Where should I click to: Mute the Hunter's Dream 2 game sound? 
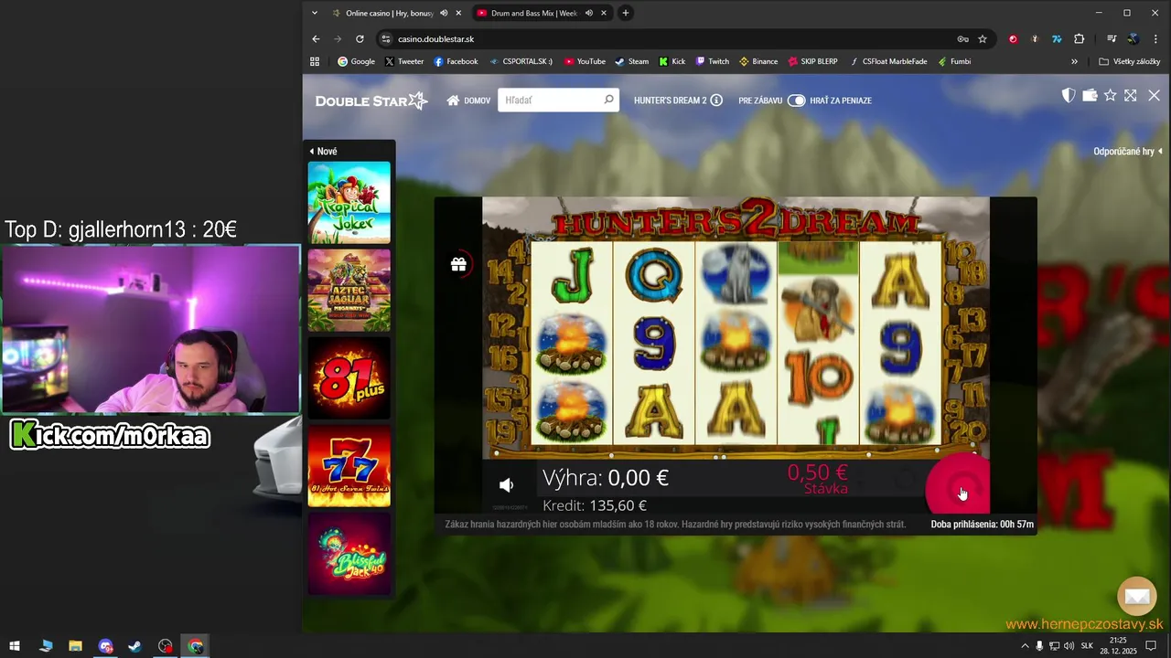(x=506, y=485)
